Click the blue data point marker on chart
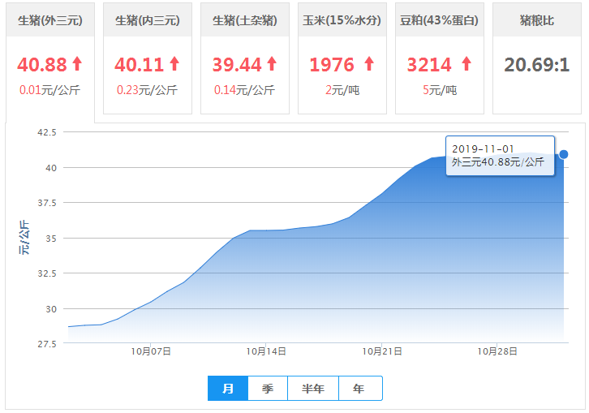 click(x=564, y=154)
